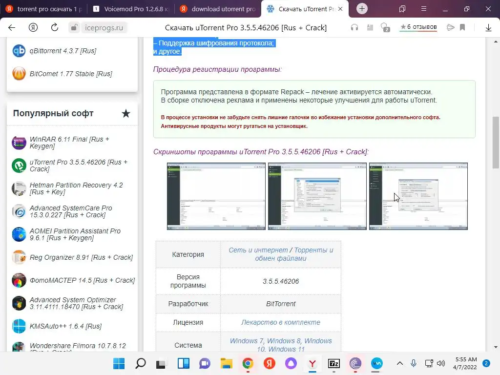Click the BitTorrent developer cell
The height and width of the screenshot is (375, 500).
[281, 304]
